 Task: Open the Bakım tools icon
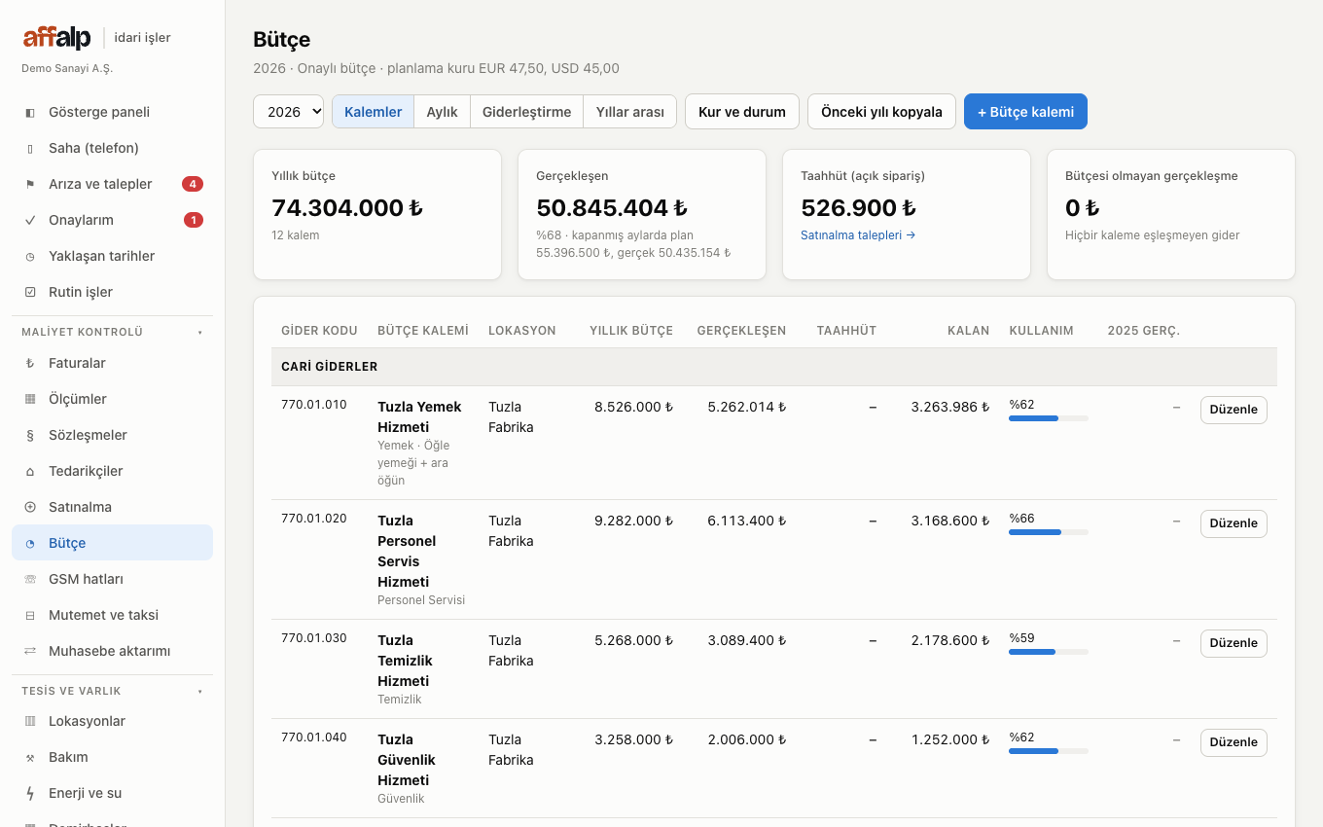30,757
